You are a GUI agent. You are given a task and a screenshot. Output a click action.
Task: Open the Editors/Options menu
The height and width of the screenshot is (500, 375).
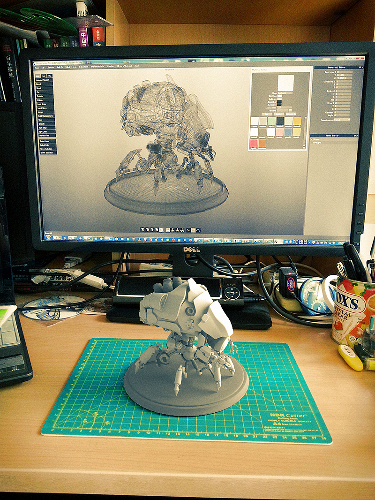point(124,66)
